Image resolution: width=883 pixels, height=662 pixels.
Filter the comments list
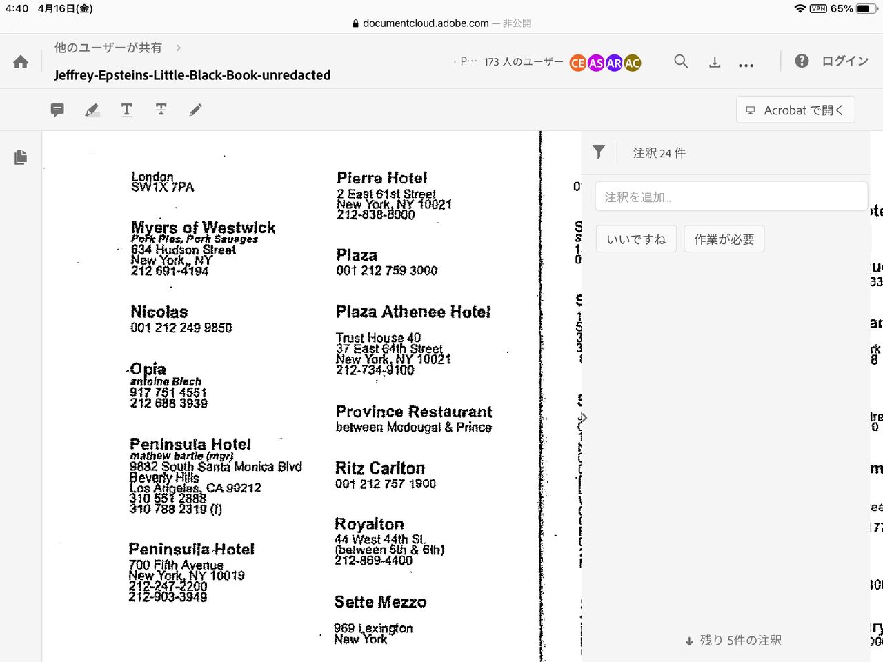[x=599, y=152]
